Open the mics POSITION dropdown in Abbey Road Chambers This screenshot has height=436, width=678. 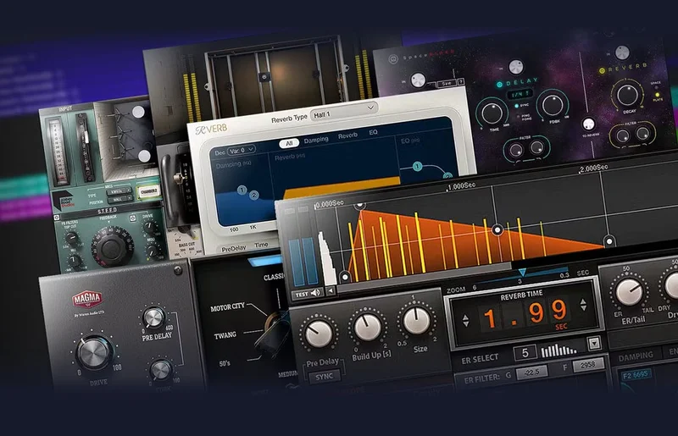click(x=119, y=199)
